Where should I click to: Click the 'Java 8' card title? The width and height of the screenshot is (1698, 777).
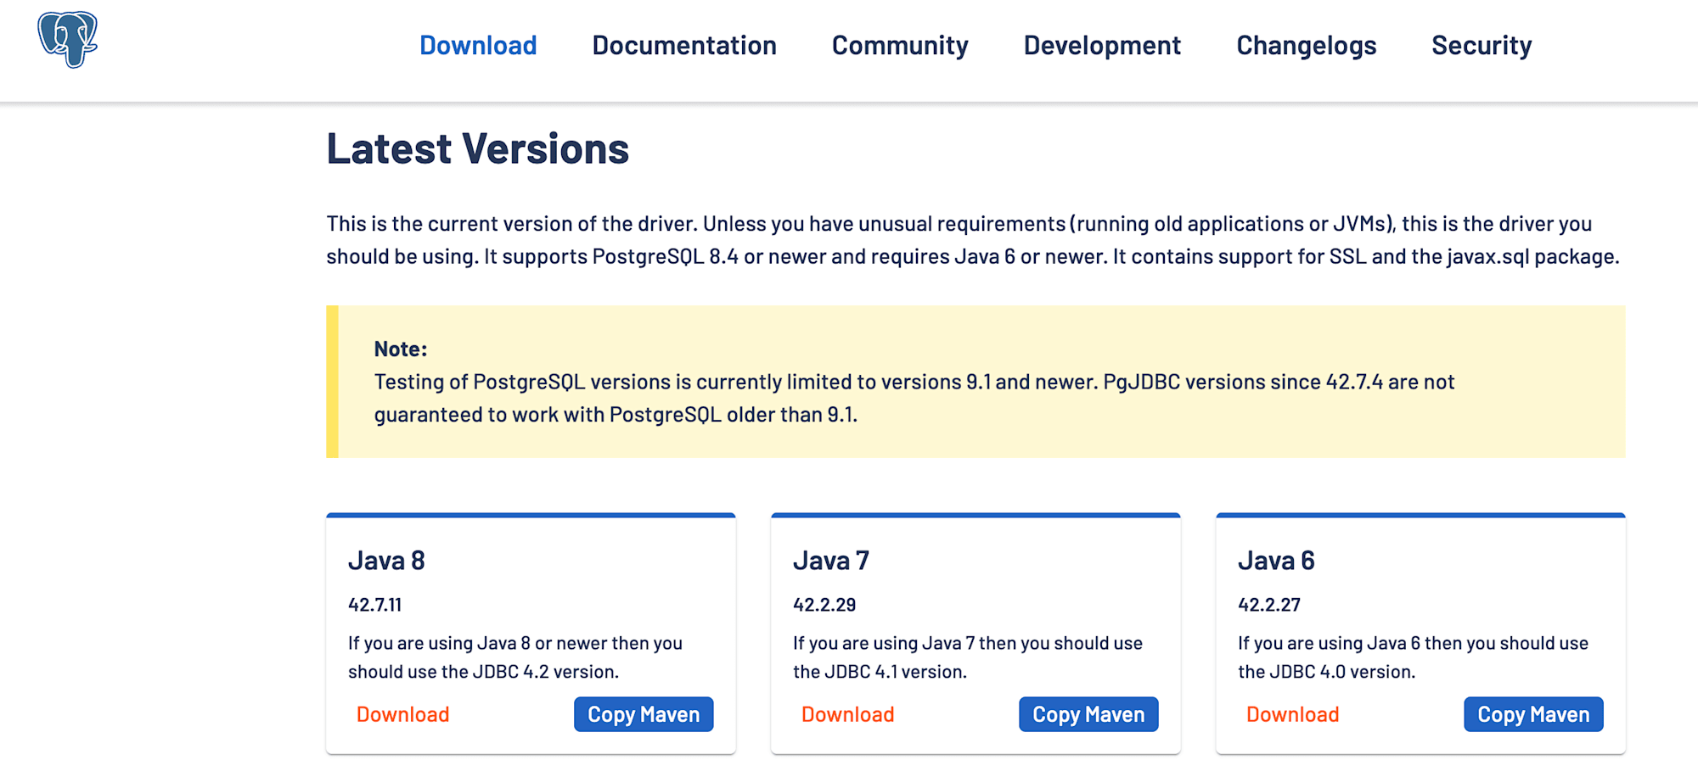(386, 561)
